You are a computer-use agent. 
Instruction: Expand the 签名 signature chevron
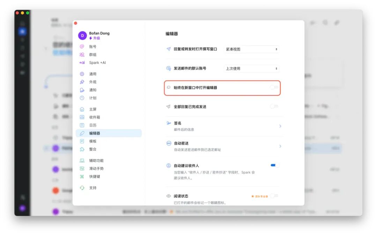point(280,126)
